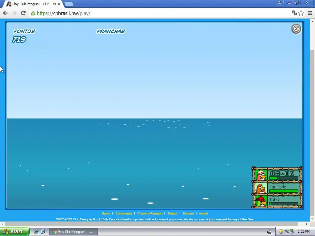315x236 pixels.
Task: Click the PONTOS label
Action: (x=24, y=31)
